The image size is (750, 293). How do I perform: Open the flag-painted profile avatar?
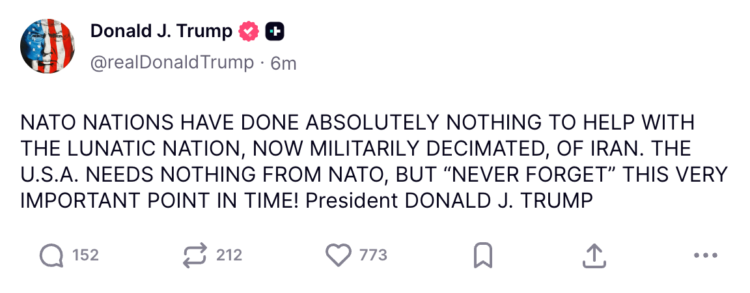47,46
